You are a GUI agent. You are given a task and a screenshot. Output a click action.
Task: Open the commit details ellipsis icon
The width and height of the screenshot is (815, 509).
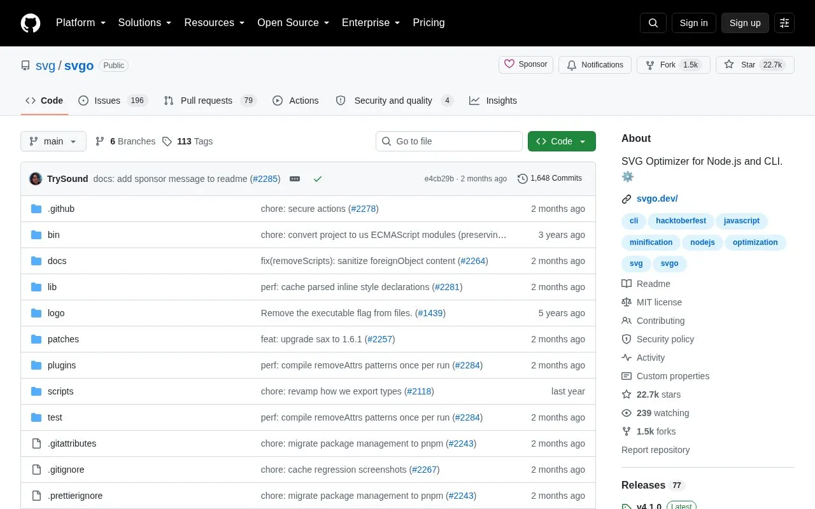pyautogui.click(x=295, y=179)
